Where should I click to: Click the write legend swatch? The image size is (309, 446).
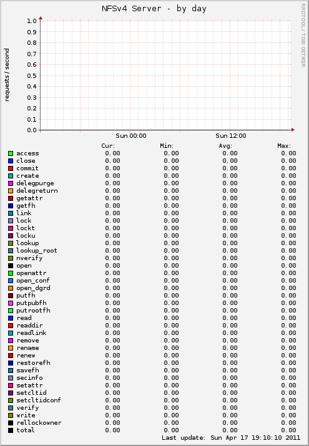(11, 415)
